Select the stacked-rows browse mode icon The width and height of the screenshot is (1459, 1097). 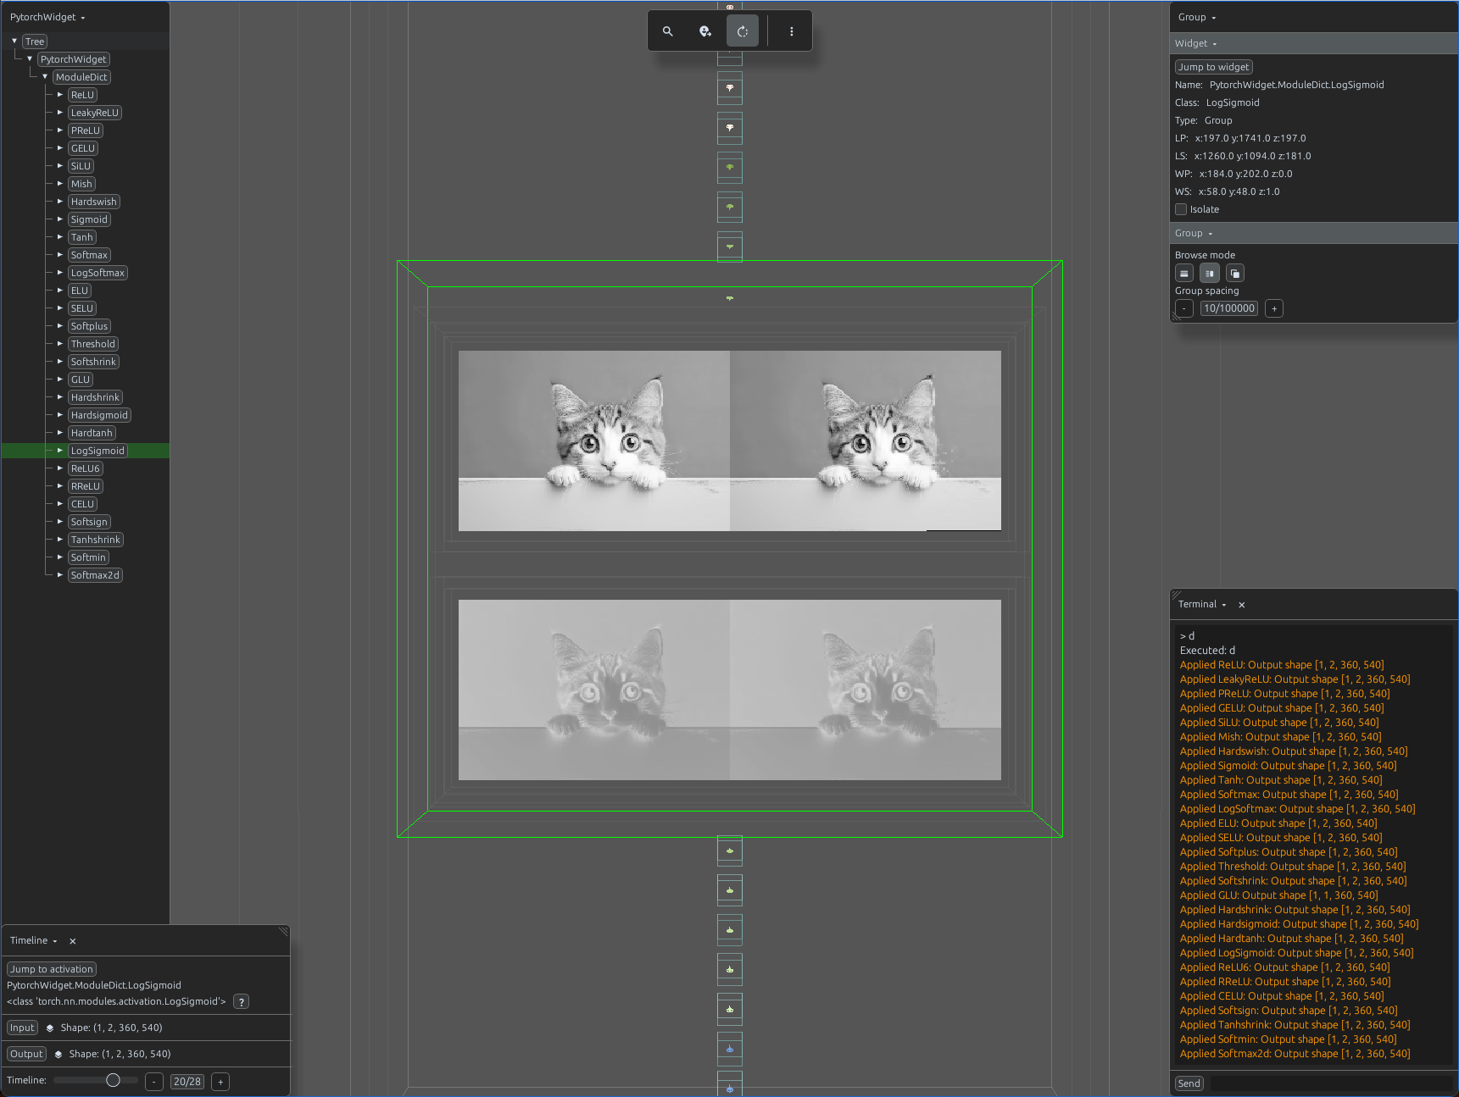tap(1184, 274)
